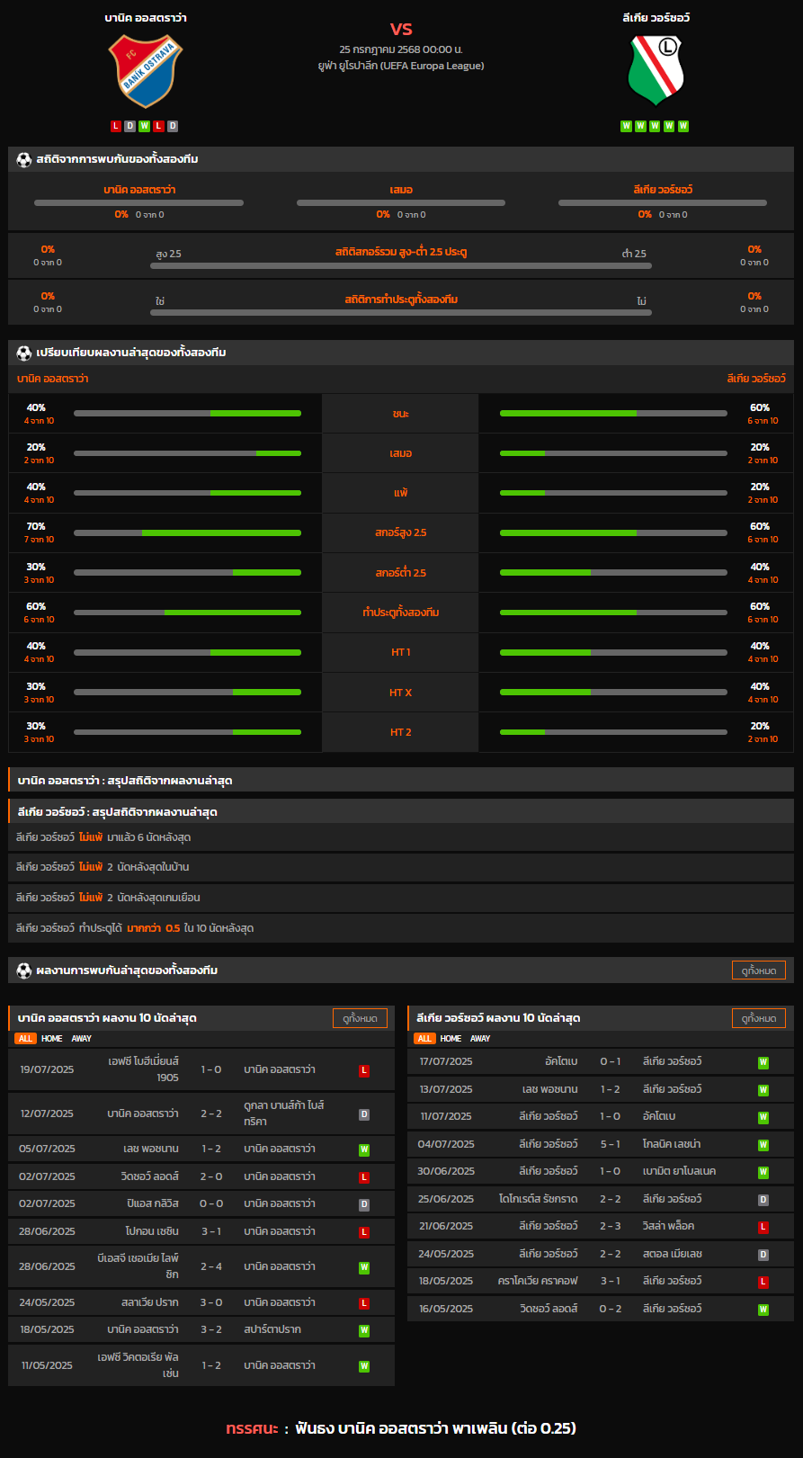Click the L badge on the โปกอน เซซิน row
The width and height of the screenshot is (803, 1458).
(x=364, y=1232)
